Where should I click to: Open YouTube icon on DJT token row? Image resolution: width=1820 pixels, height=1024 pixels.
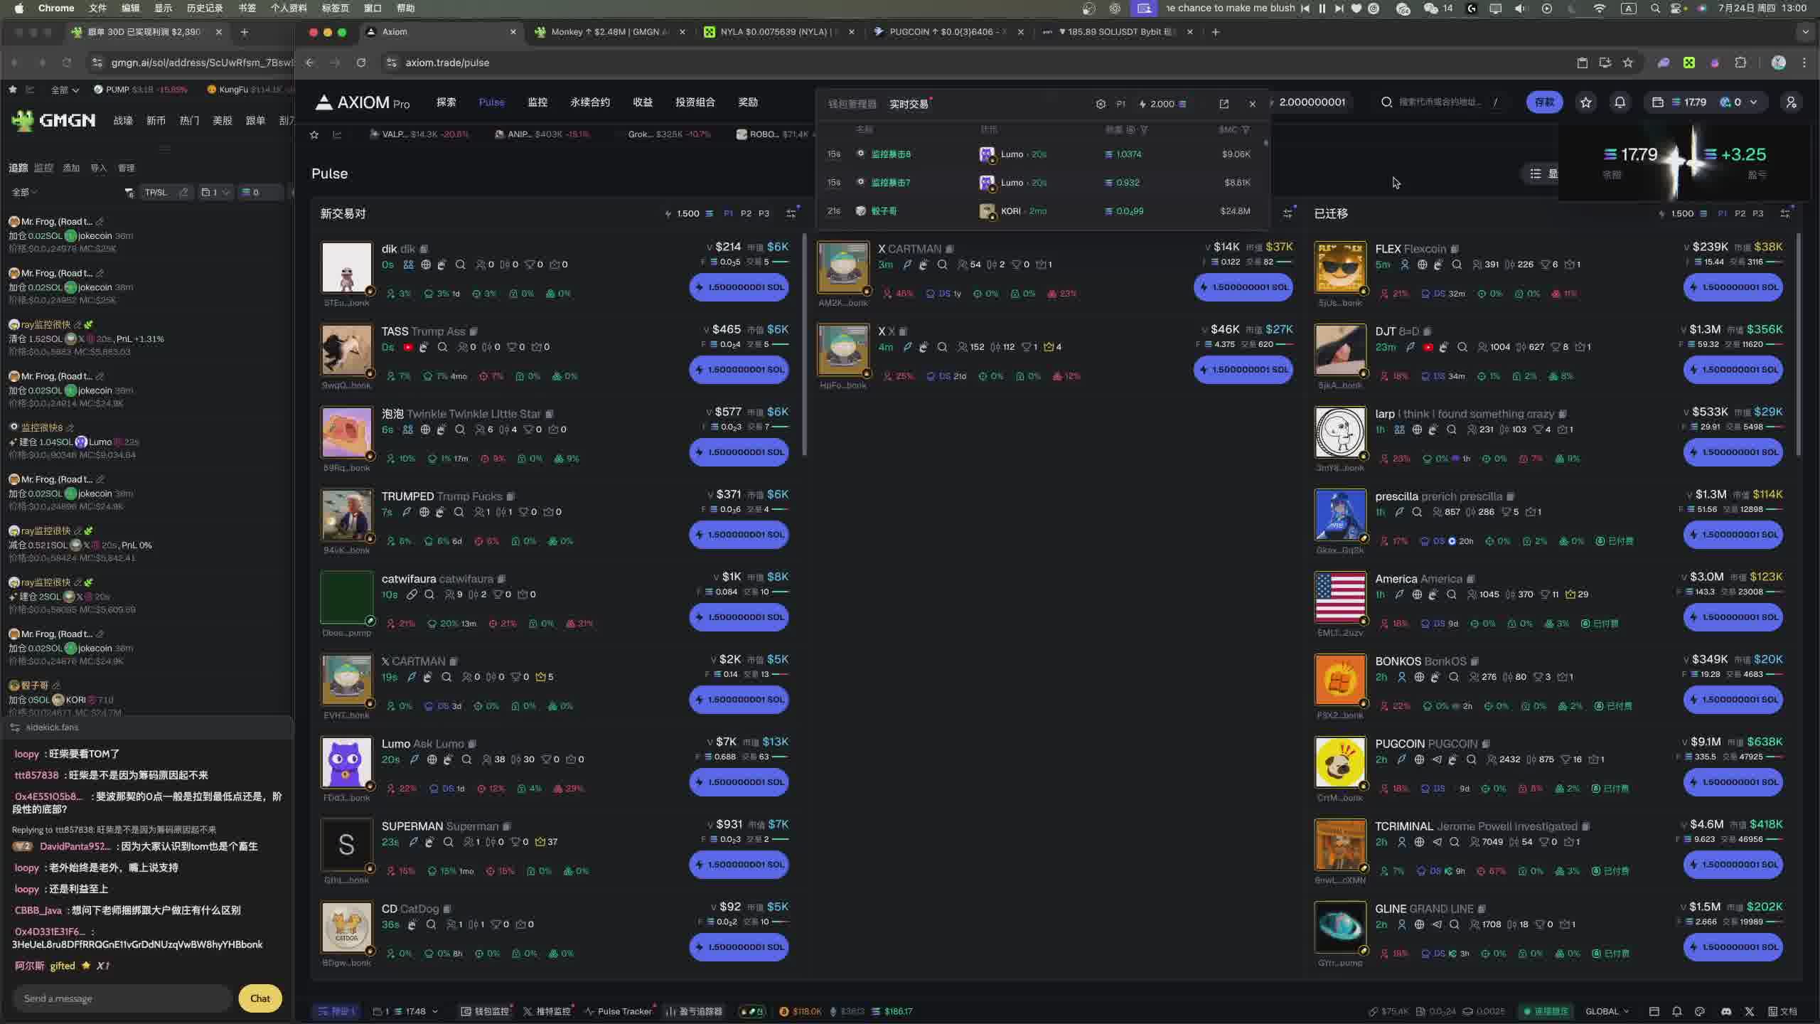(x=1428, y=347)
